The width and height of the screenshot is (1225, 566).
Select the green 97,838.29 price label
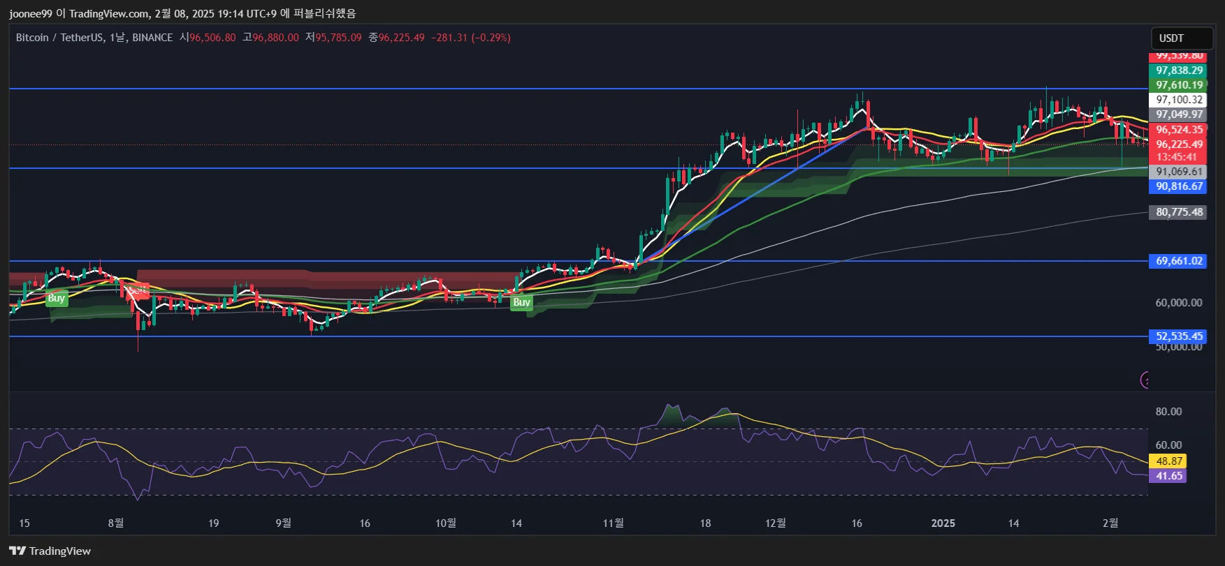(x=1179, y=70)
